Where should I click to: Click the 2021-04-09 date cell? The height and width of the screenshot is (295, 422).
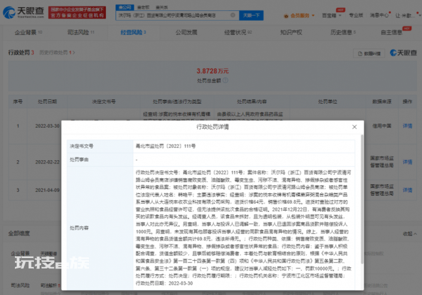pyautogui.click(x=47, y=190)
